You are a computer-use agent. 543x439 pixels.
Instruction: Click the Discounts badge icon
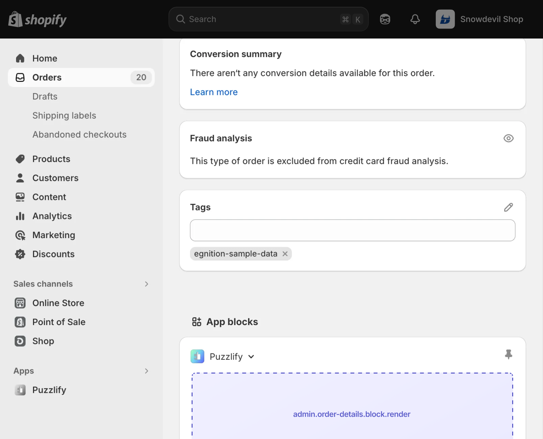click(x=20, y=254)
